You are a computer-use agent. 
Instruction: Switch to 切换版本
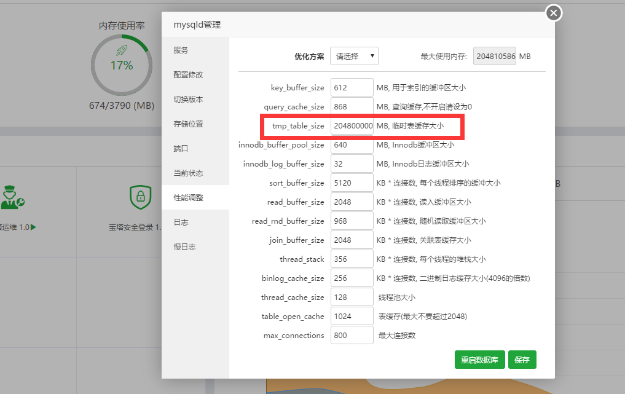click(x=186, y=99)
